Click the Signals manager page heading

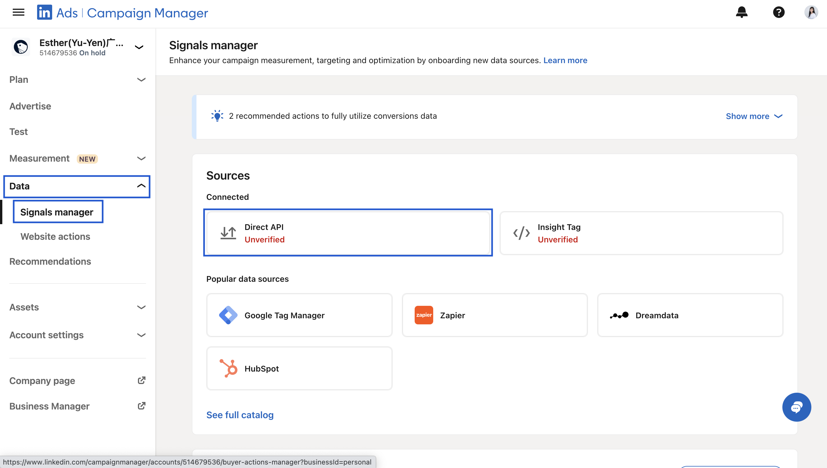tap(213, 45)
